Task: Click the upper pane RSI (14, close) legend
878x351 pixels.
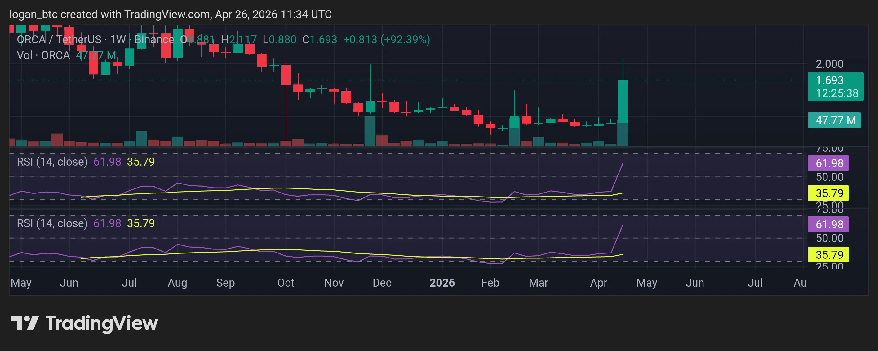Action: pos(52,162)
